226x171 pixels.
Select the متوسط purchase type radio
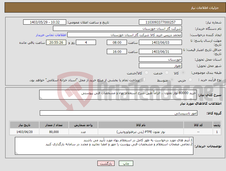coord(172,79)
